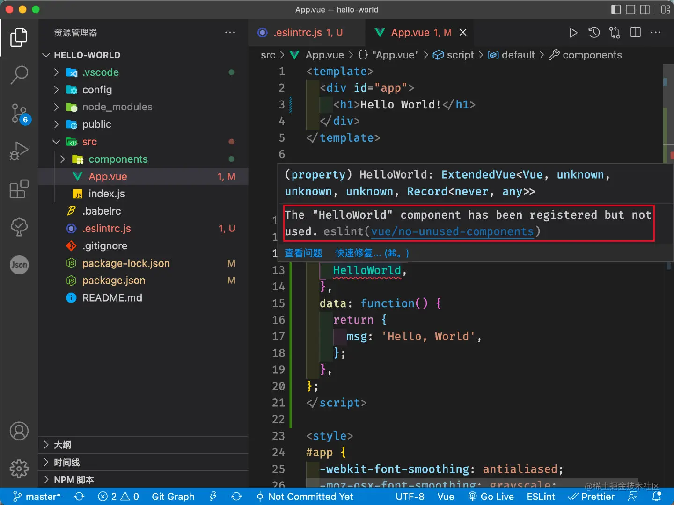Screen dimensions: 674x505
Task: Expand the 大纲 outline section
Action: (x=143, y=445)
